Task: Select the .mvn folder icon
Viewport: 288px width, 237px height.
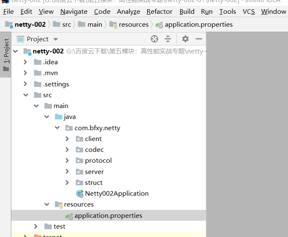Action: 38,73
